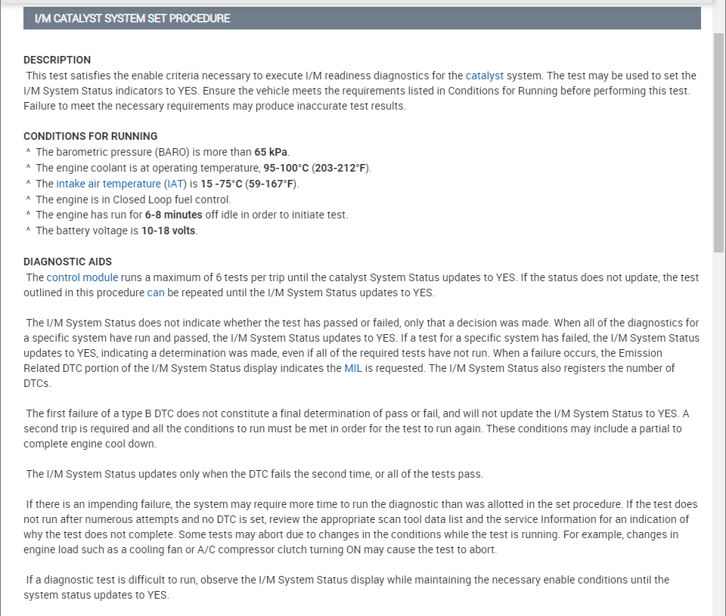Click the 'Closed Loop fuel control' bullet line

[x=133, y=200]
